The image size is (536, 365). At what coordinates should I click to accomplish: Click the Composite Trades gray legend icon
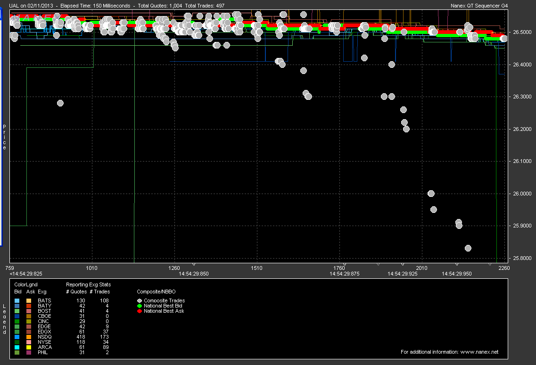[140, 301]
